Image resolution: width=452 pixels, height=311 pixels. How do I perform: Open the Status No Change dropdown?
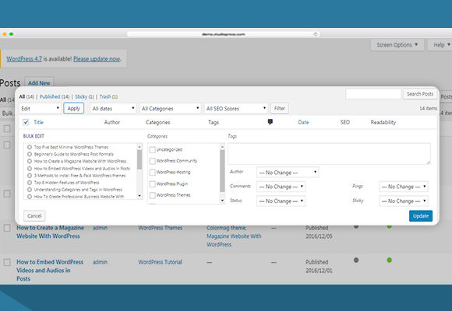click(x=281, y=201)
